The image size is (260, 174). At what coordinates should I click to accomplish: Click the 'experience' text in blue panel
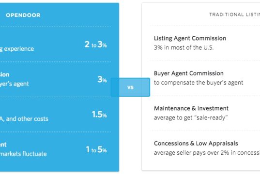pyautogui.click(x=19, y=49)
